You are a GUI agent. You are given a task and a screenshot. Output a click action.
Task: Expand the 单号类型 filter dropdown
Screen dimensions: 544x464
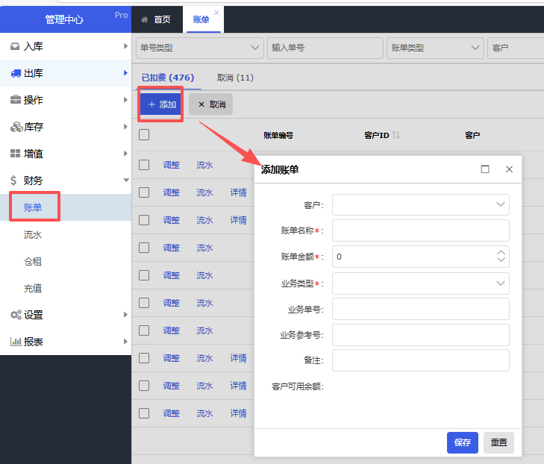click(x=199, y=48)
